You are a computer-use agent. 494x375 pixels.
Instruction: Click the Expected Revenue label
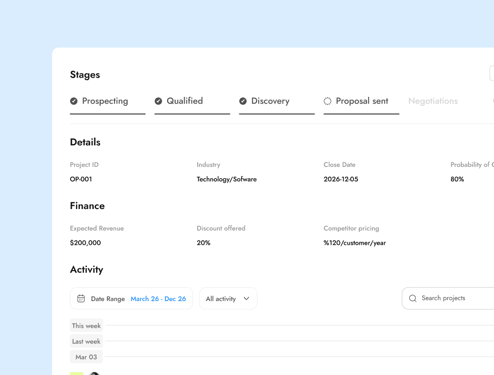97,228
